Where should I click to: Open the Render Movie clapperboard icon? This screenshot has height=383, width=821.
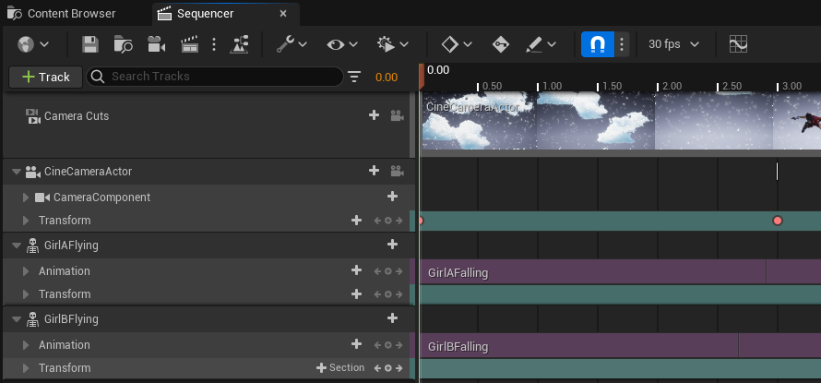tap(190, 44)
